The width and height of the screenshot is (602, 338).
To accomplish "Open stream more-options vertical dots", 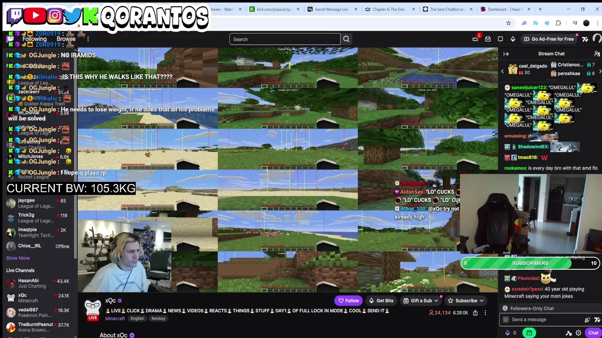I will coord(485,313).
